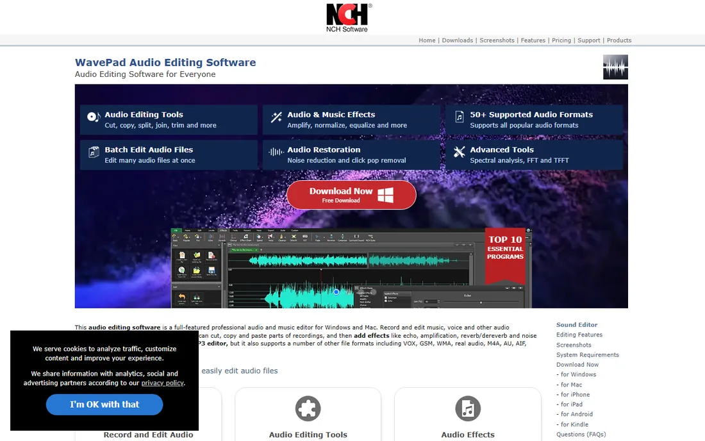Click the Audio & Music Effects wand icon
This screenshot has width=705, height=441.
click(x=276, y=117)
